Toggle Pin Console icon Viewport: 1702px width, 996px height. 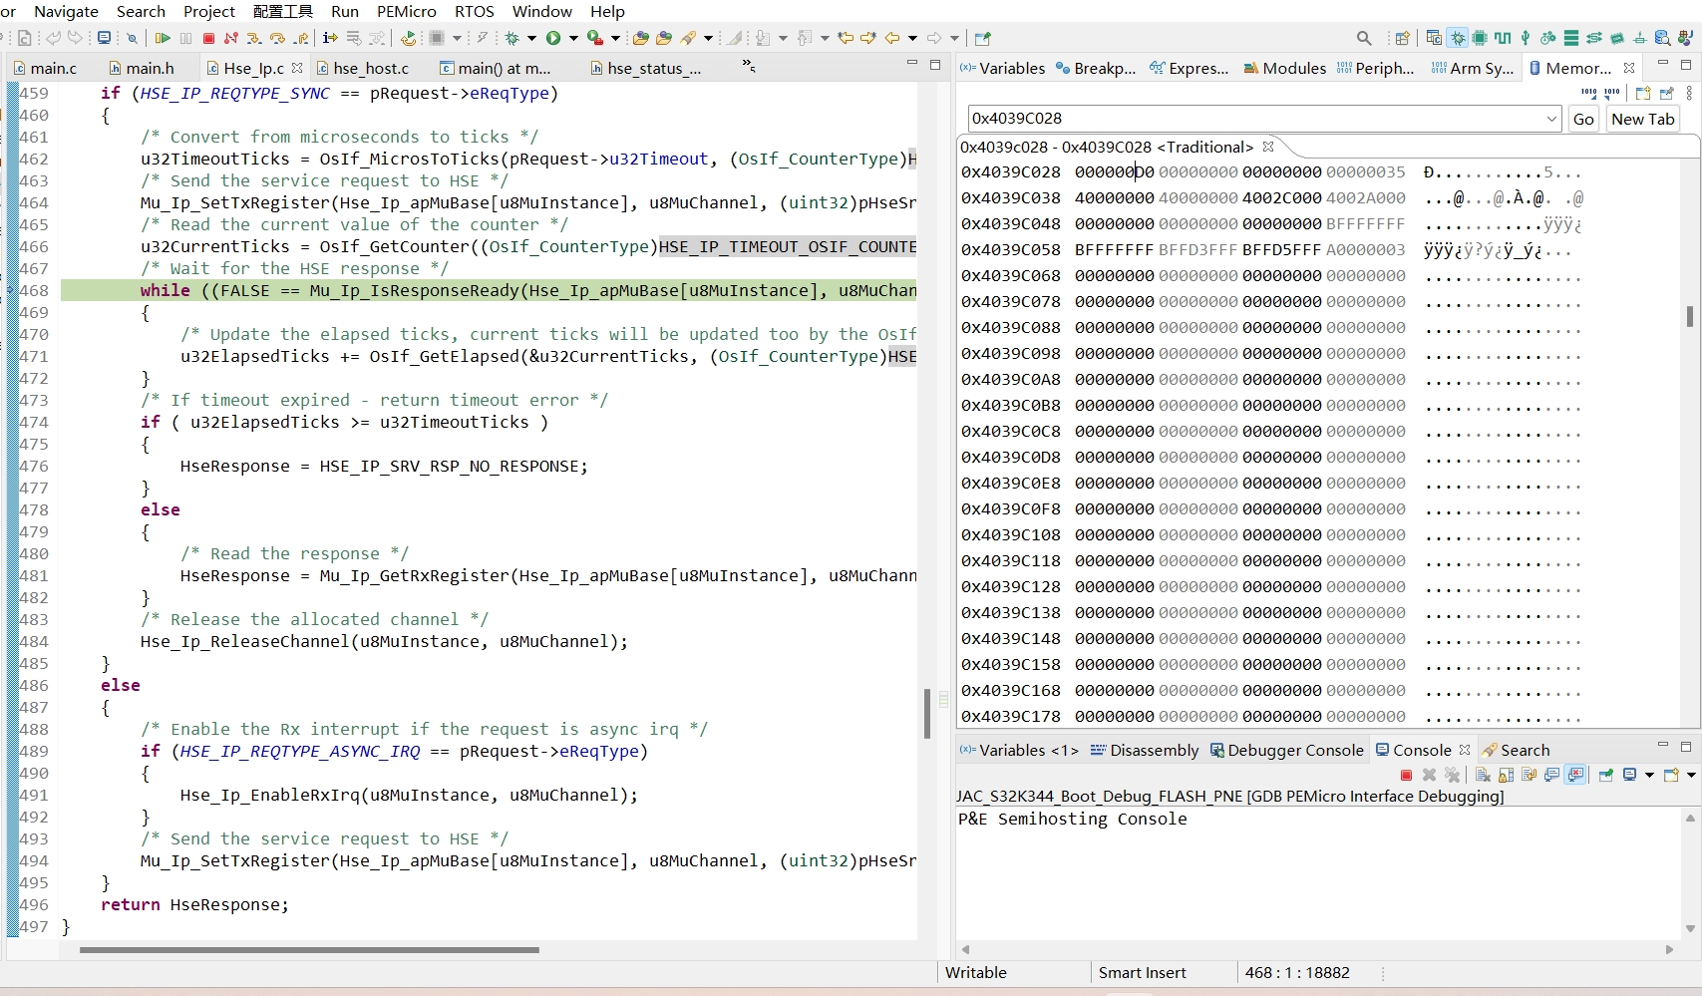point(1605,775)
